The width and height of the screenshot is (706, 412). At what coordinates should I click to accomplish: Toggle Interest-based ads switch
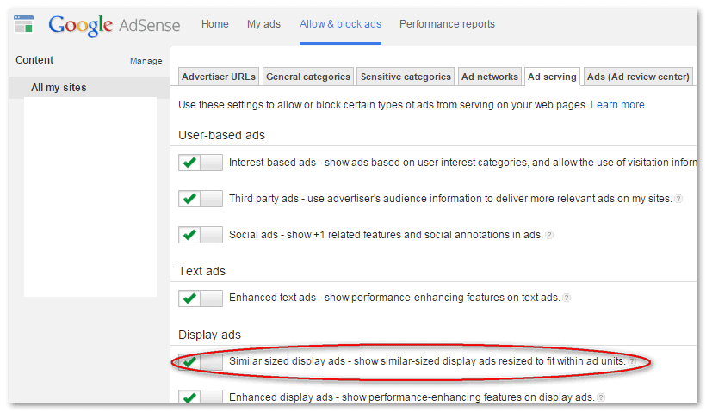201,163
